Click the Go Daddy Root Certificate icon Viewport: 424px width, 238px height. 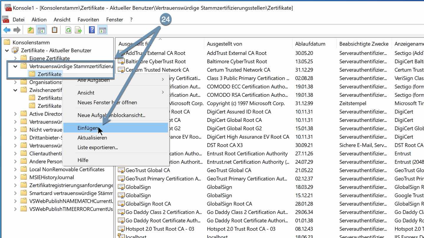[x=121, y=220]
